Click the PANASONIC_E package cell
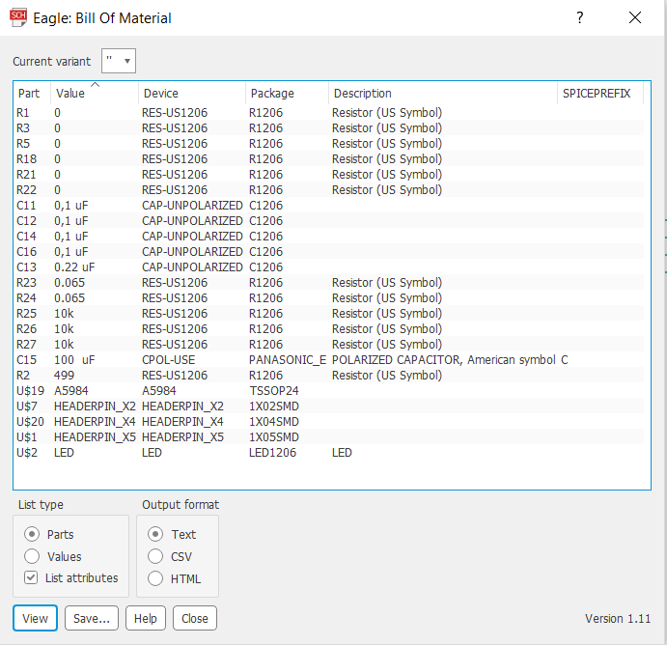The width and height of the screenshot is (667, 645). click(288, 360)
